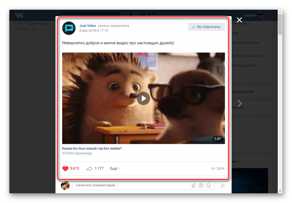Click the 261K view counter text
The image size is (292, 203).
[221, 169]
